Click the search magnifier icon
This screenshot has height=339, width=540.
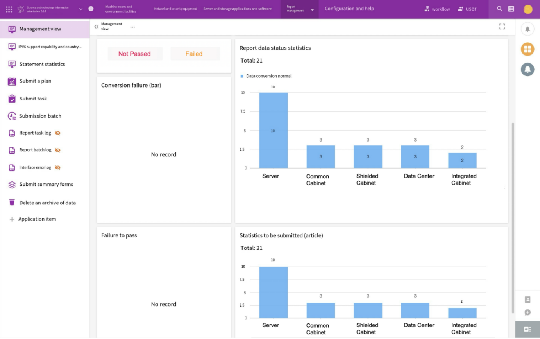pos(500,9)
